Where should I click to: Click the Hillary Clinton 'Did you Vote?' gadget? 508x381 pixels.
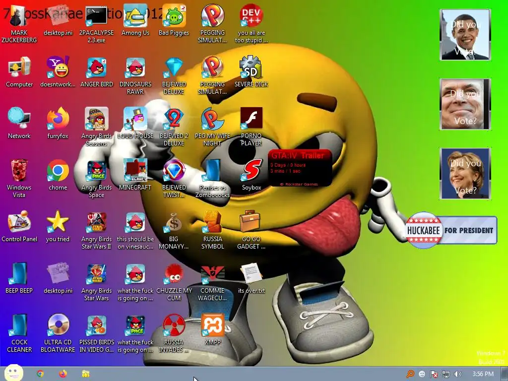pos(465,173)
